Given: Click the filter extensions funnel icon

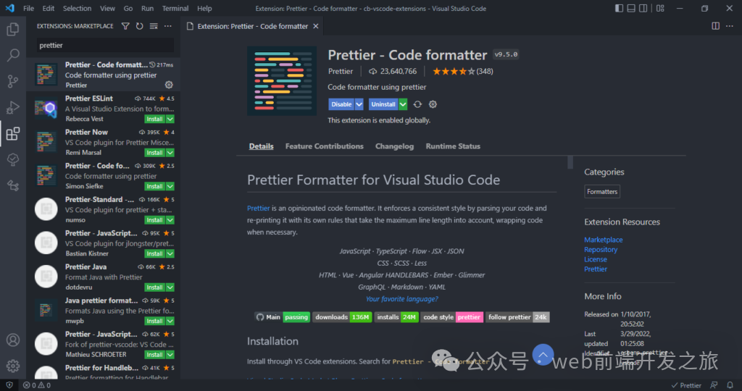Looking at the screenshot, I should (x=125, y=26).
